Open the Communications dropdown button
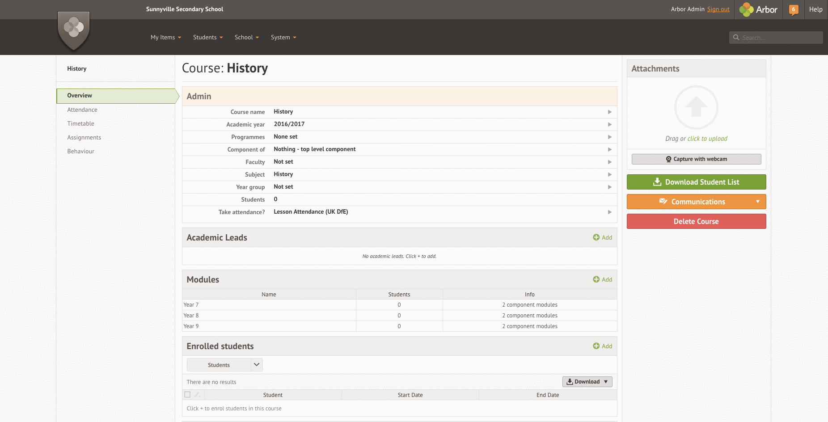 (x=696, y=202)
